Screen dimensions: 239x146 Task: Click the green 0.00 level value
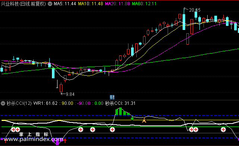(x=99, y=103)
